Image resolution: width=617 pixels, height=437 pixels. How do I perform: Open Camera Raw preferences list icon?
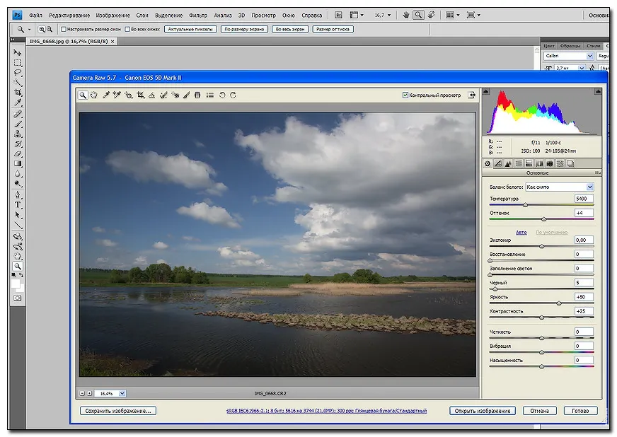[210, 95]
